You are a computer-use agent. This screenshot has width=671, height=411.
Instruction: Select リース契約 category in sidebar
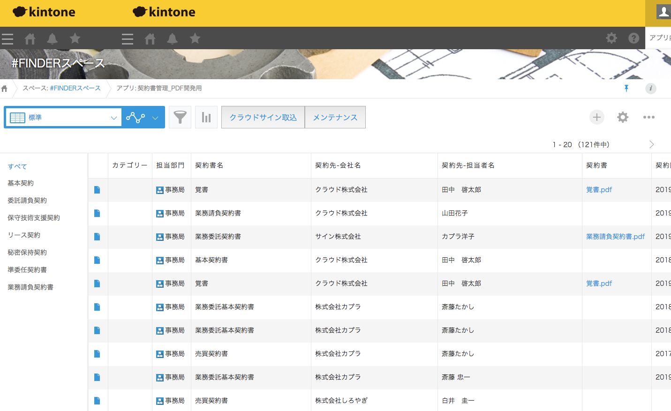coord(24,235)
